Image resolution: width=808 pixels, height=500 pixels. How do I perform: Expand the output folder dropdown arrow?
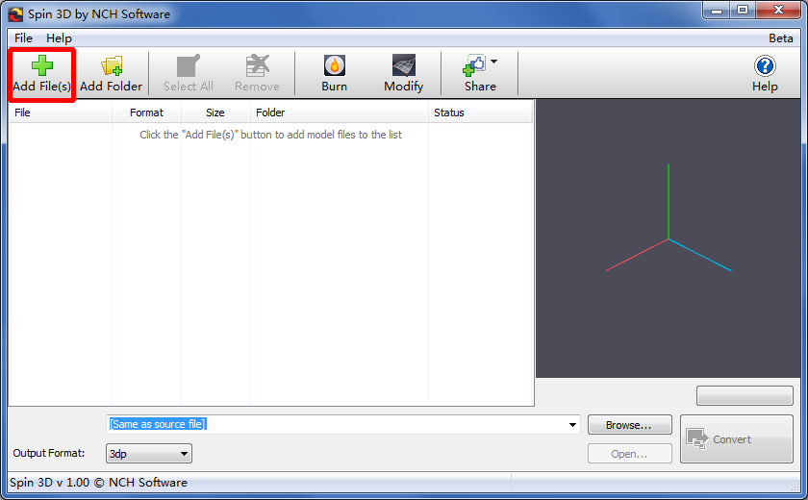(572, 425)
